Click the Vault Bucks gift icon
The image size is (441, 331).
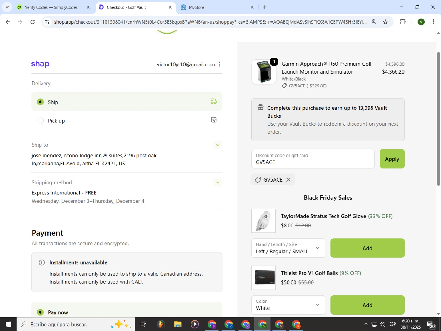point(260,107)
